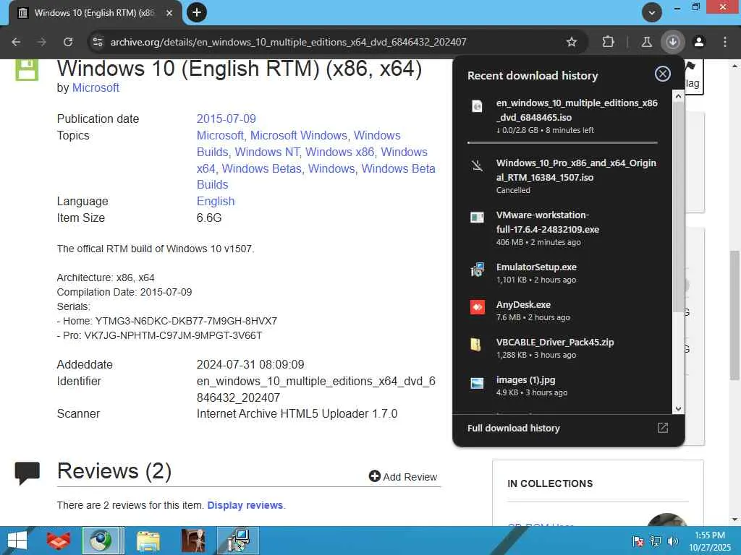
Task: Click the images (1).jpg thumbnail icon
Action: [478, 383]
